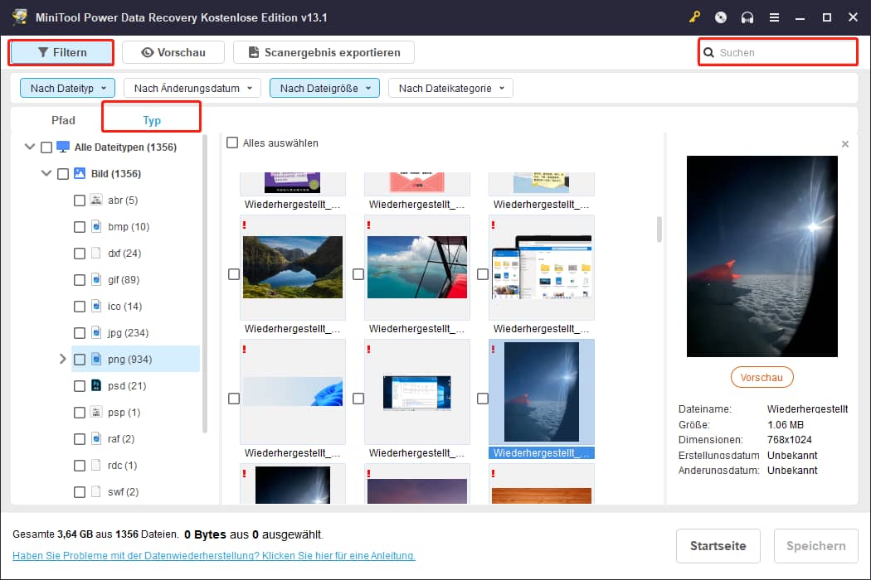The image size is (871, 580).
Task: Switch to the Pfad tab
Action: [63, 120]
